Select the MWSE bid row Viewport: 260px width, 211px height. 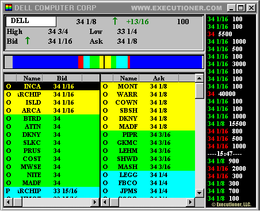(x=52, y=167)
